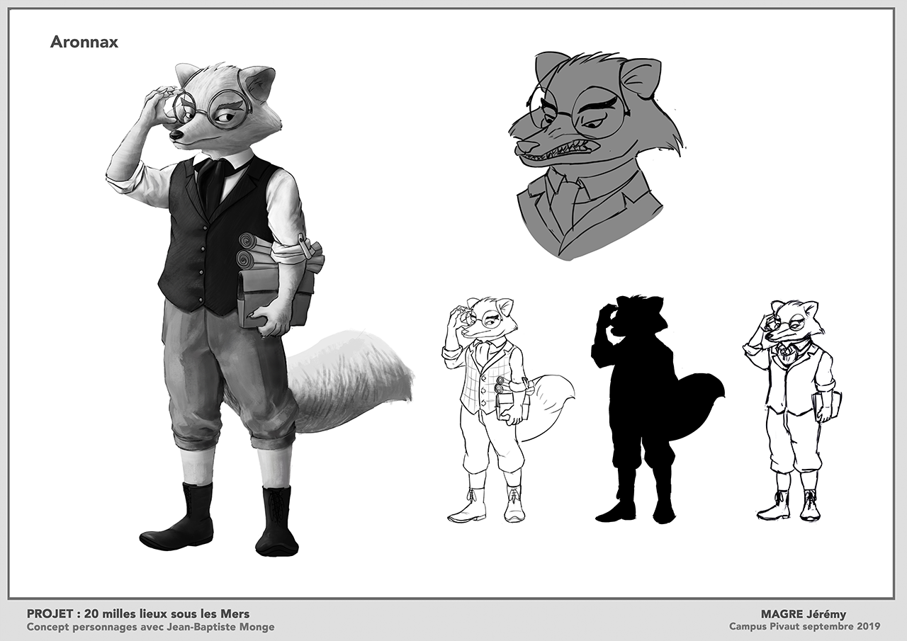Select the line-art fox wearing a jacket
The width and height of the screenshot is (907, 641).
(791, 410)
